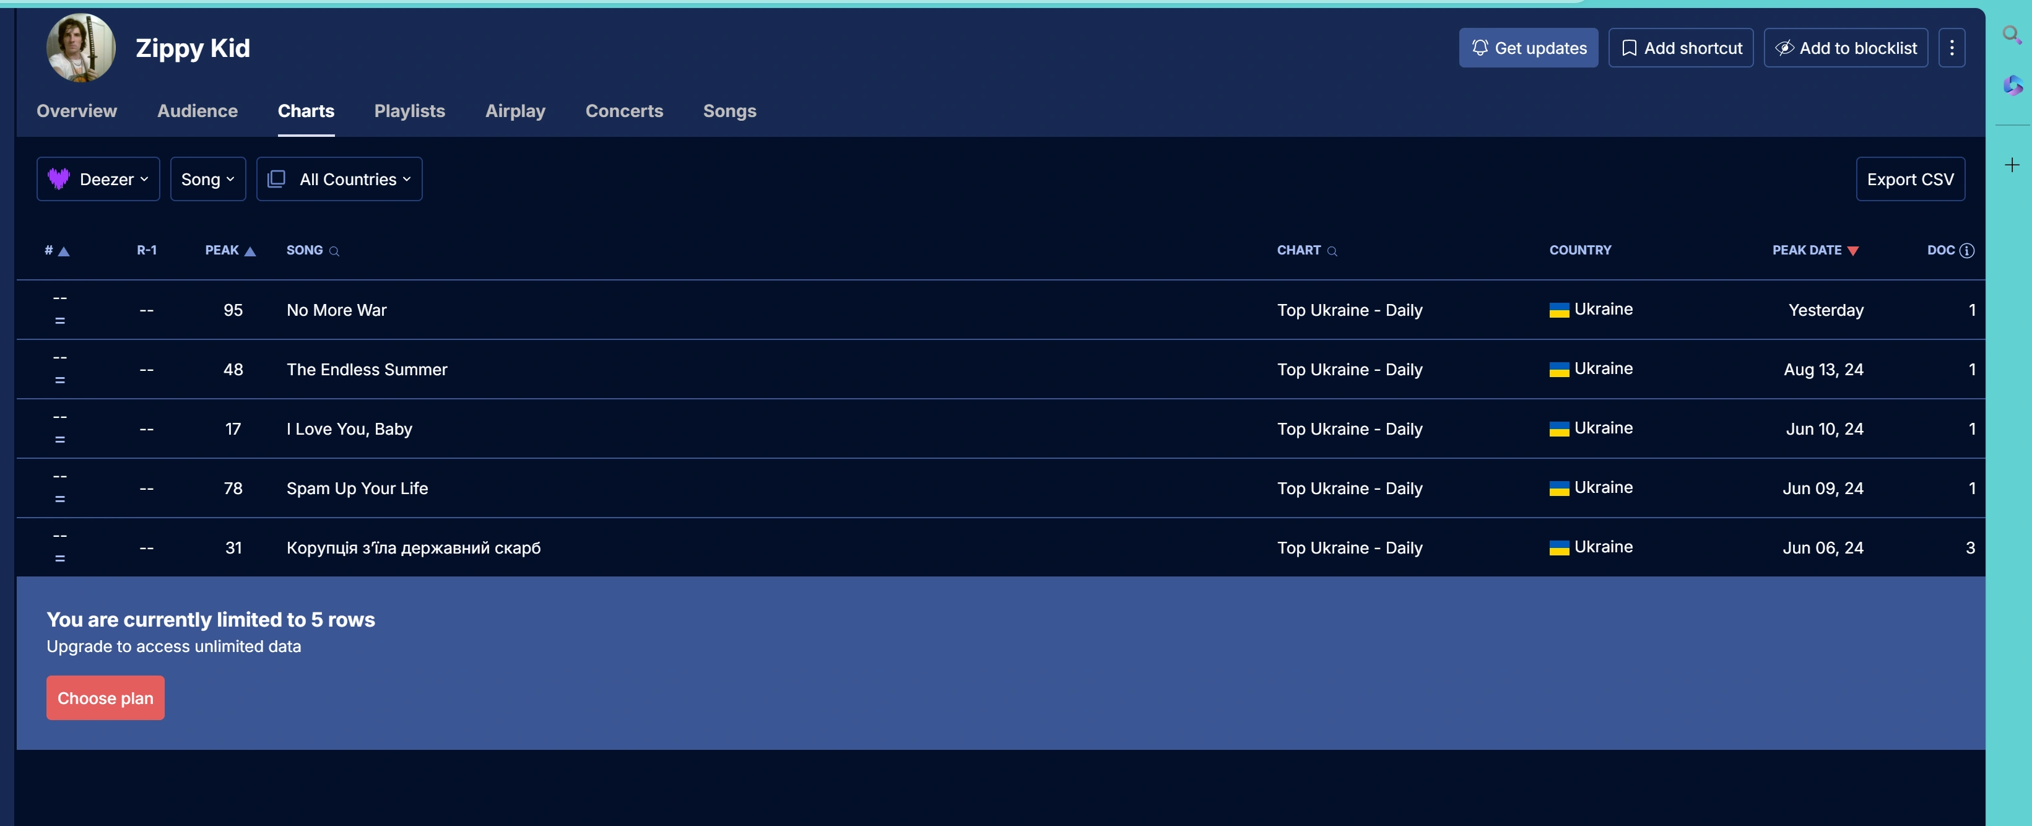The image size is (2032, 826).
Task: Click the search icon next to SONG header
Action: click(334, 251)
